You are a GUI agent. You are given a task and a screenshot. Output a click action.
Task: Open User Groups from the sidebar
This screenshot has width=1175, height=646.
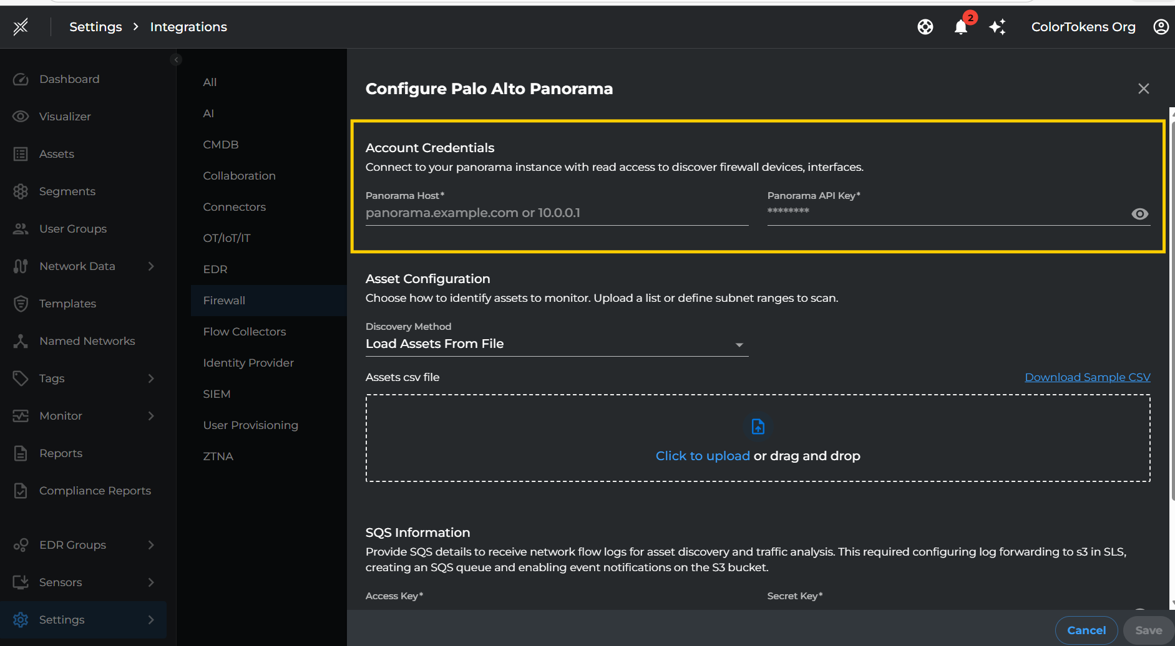(72, 228)
